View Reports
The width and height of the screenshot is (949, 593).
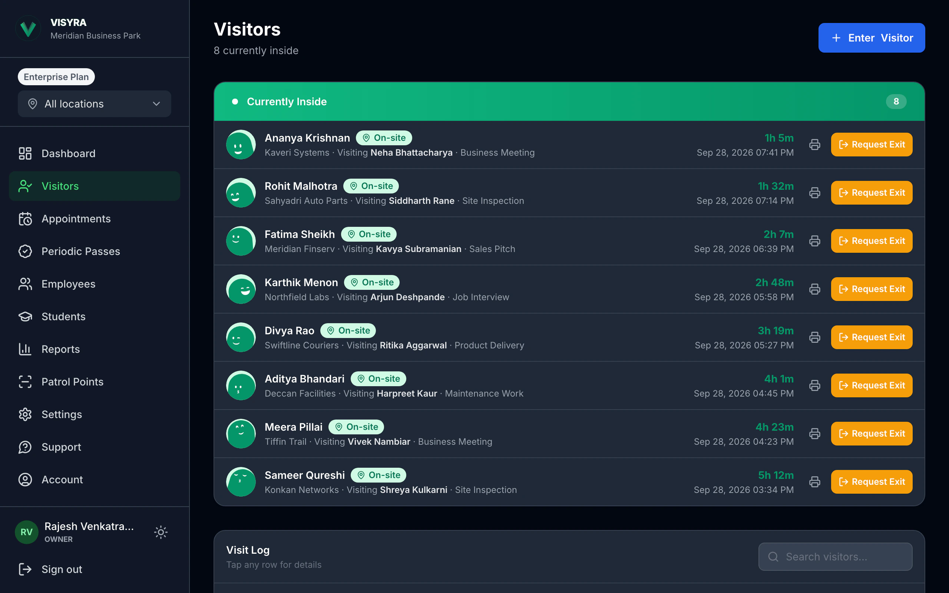click(95, 349)
